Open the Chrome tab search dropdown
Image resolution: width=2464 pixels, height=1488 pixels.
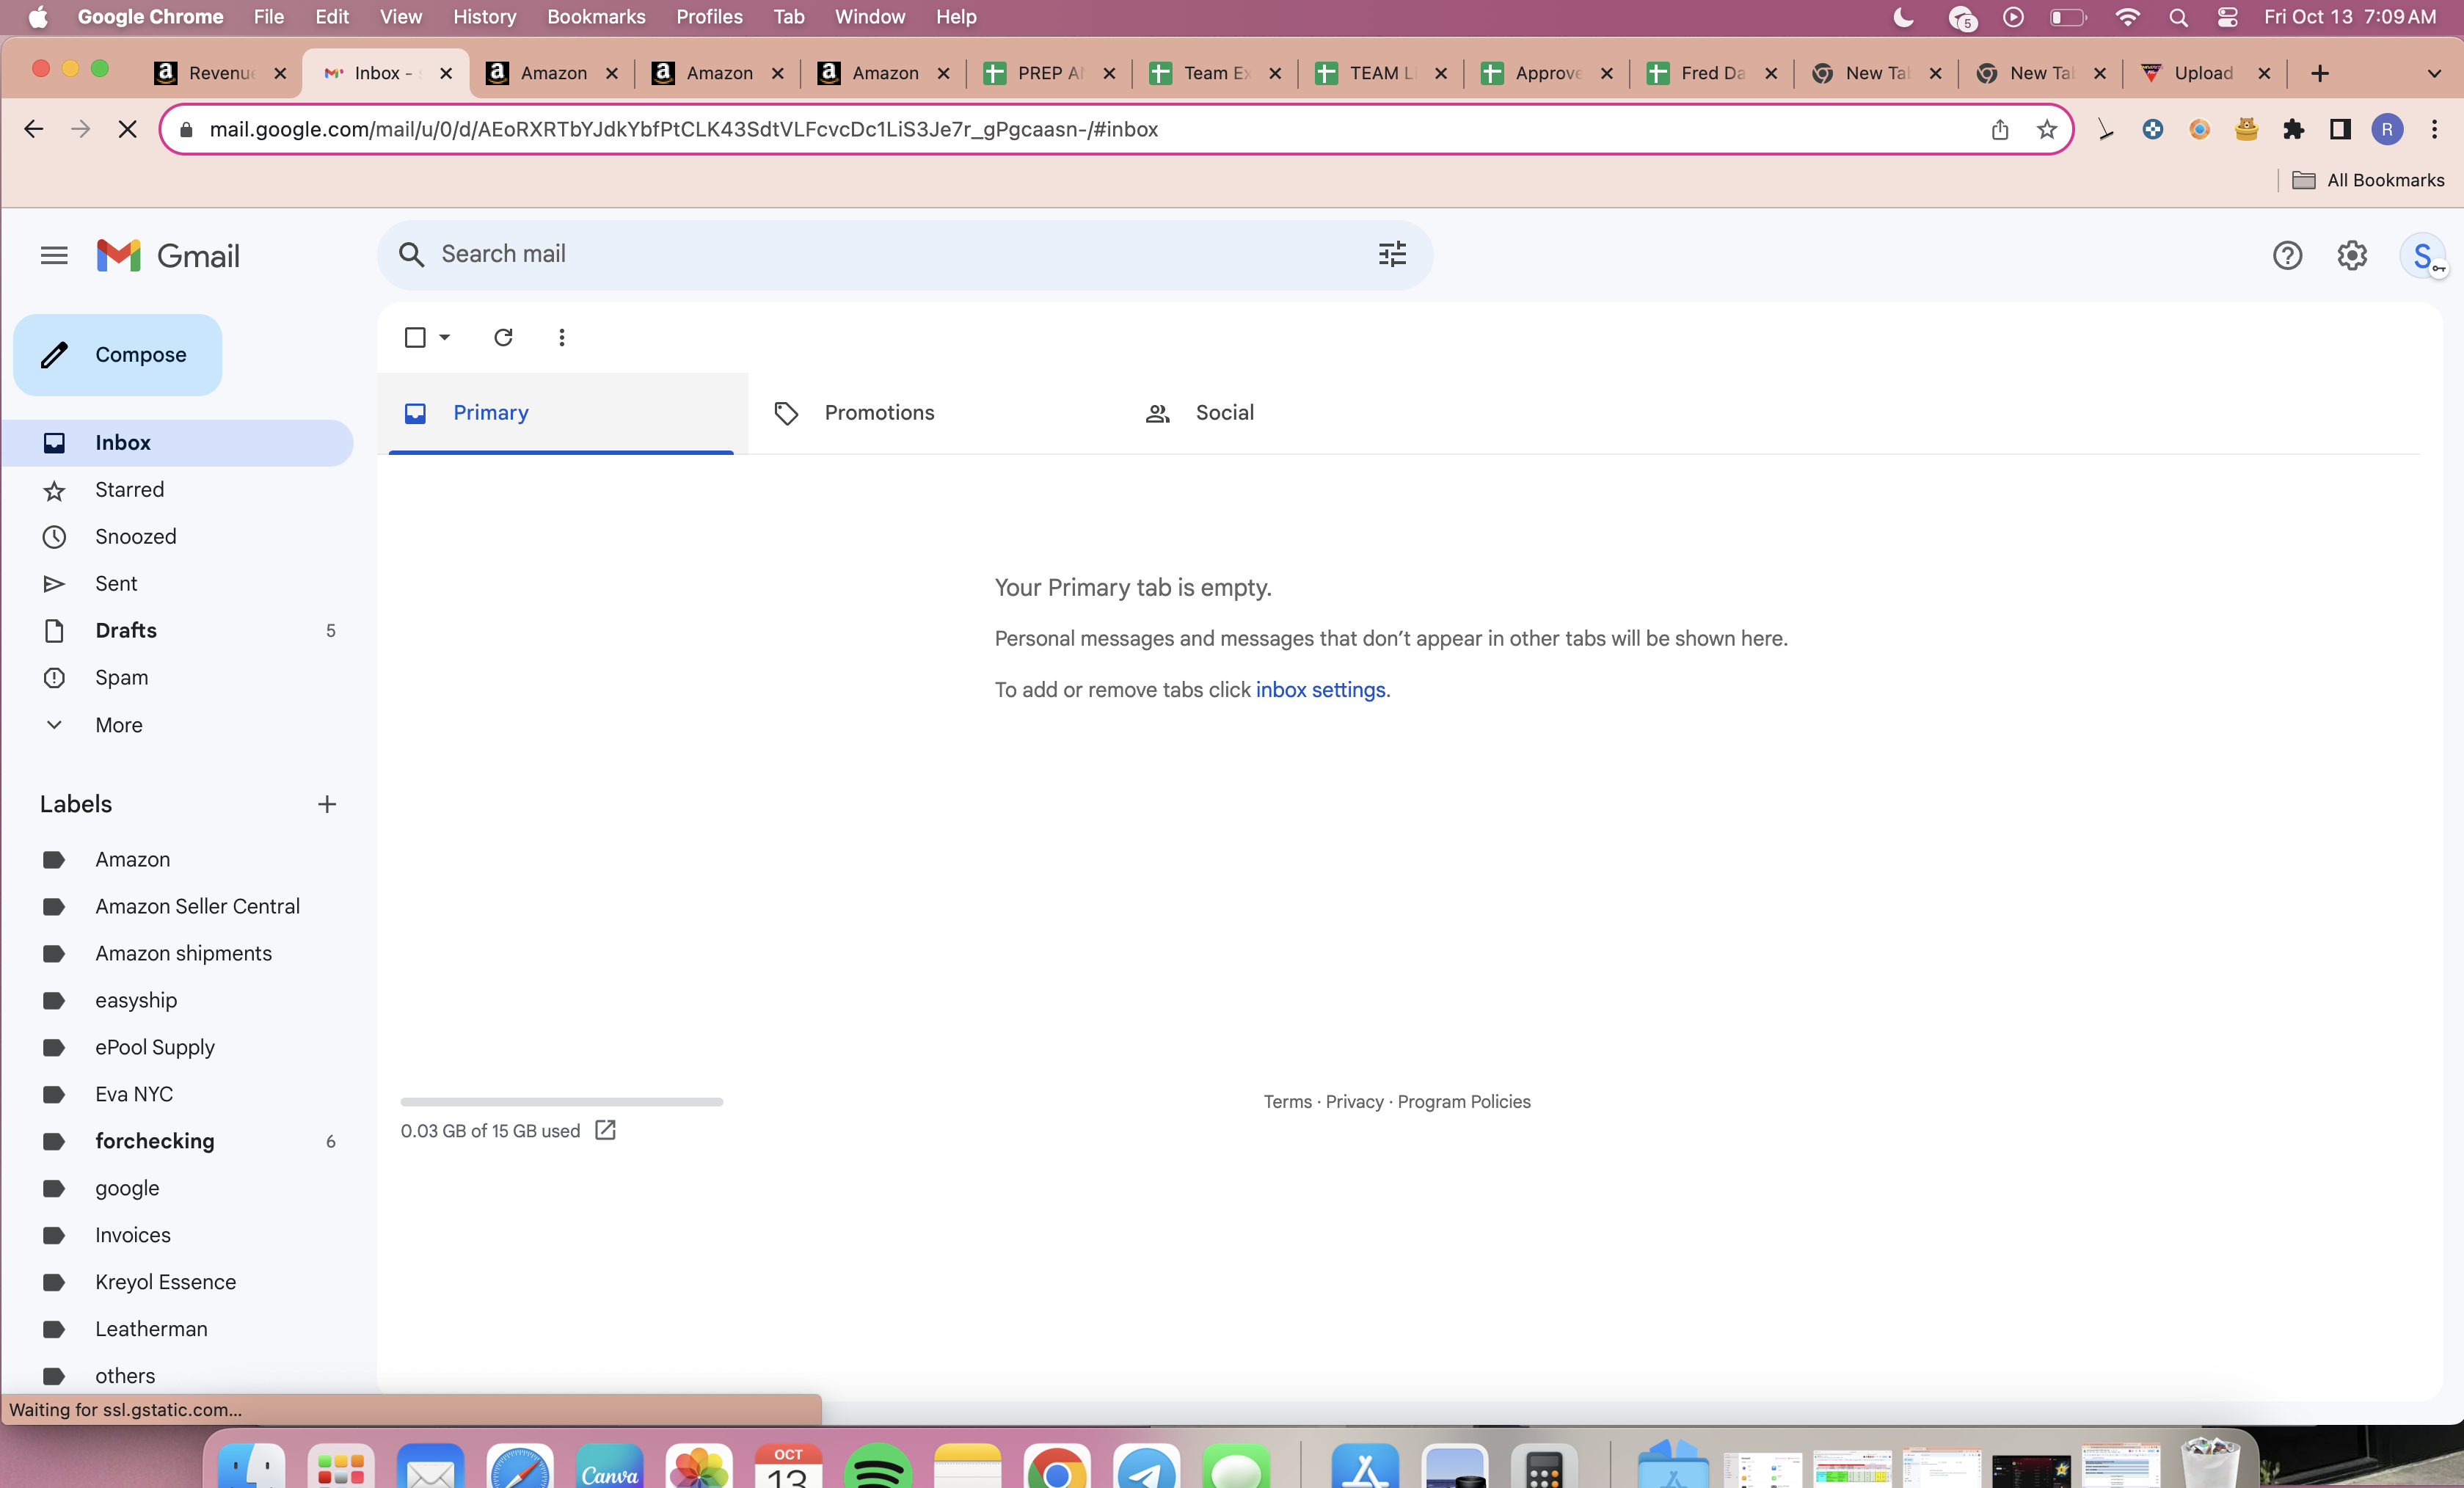(x=2434, y=73)
